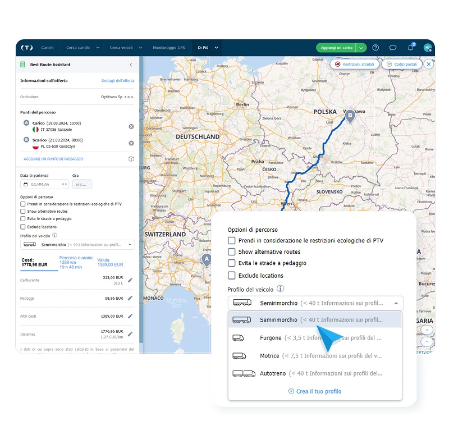This screenshot has height=421, width=449.
Task: Switch to the Percorso e orario tab
Action: coord(76,262)
